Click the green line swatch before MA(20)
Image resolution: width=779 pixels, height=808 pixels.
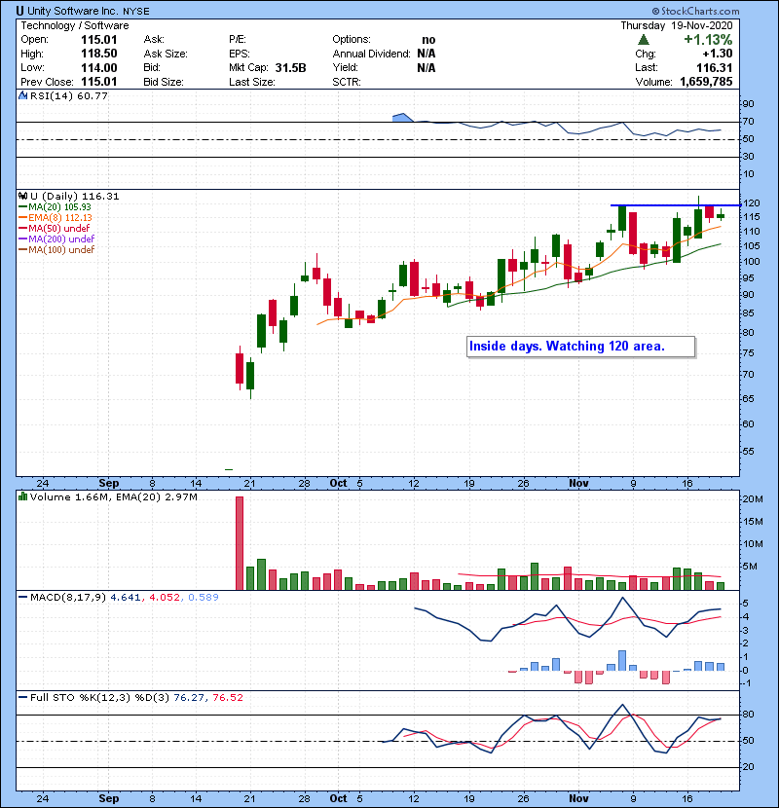(22, 207)
